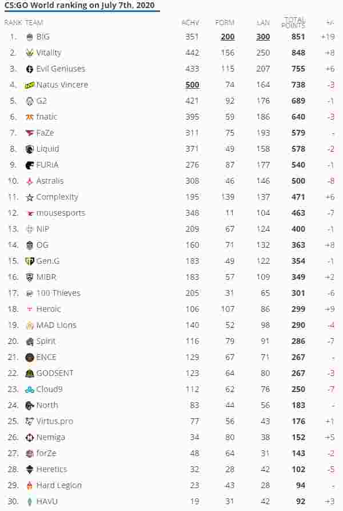Image resolution: width=343 pixels, height=511 pixels.
Task: Click the underlined 500 ACHV score
Action: tap(192, 85)
